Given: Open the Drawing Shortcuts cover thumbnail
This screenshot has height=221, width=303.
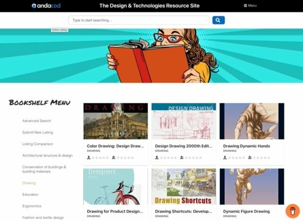Looking at the screenshot, I should click(184, 187).
